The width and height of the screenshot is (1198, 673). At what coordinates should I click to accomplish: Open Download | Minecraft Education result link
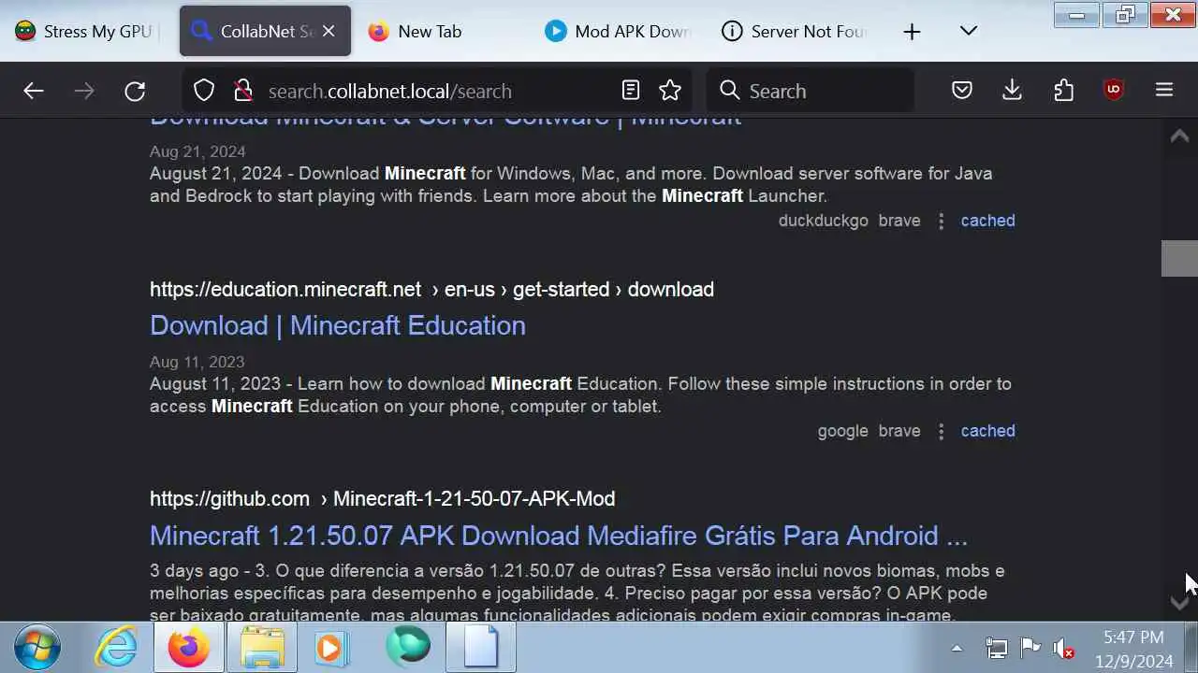338,325
